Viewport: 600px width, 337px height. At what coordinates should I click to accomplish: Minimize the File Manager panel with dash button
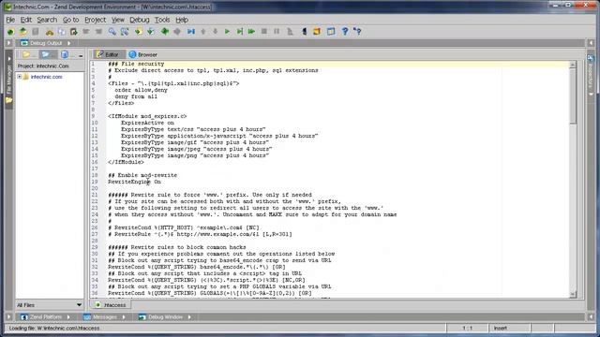(81, 56)
